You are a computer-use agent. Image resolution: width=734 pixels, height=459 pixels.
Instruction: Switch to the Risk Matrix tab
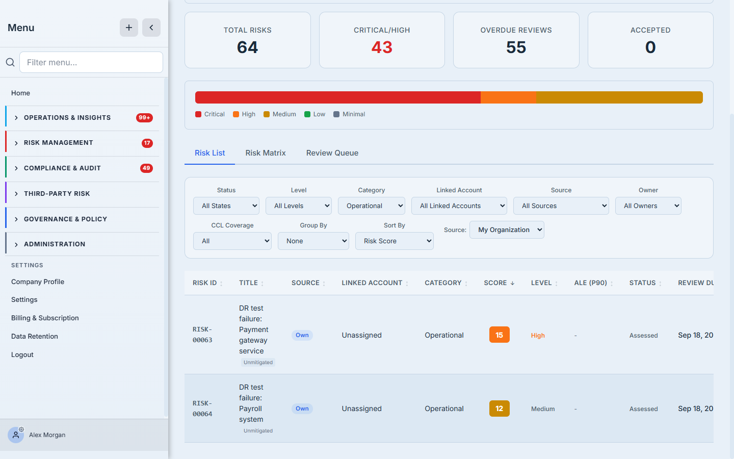tap(266, 153)
